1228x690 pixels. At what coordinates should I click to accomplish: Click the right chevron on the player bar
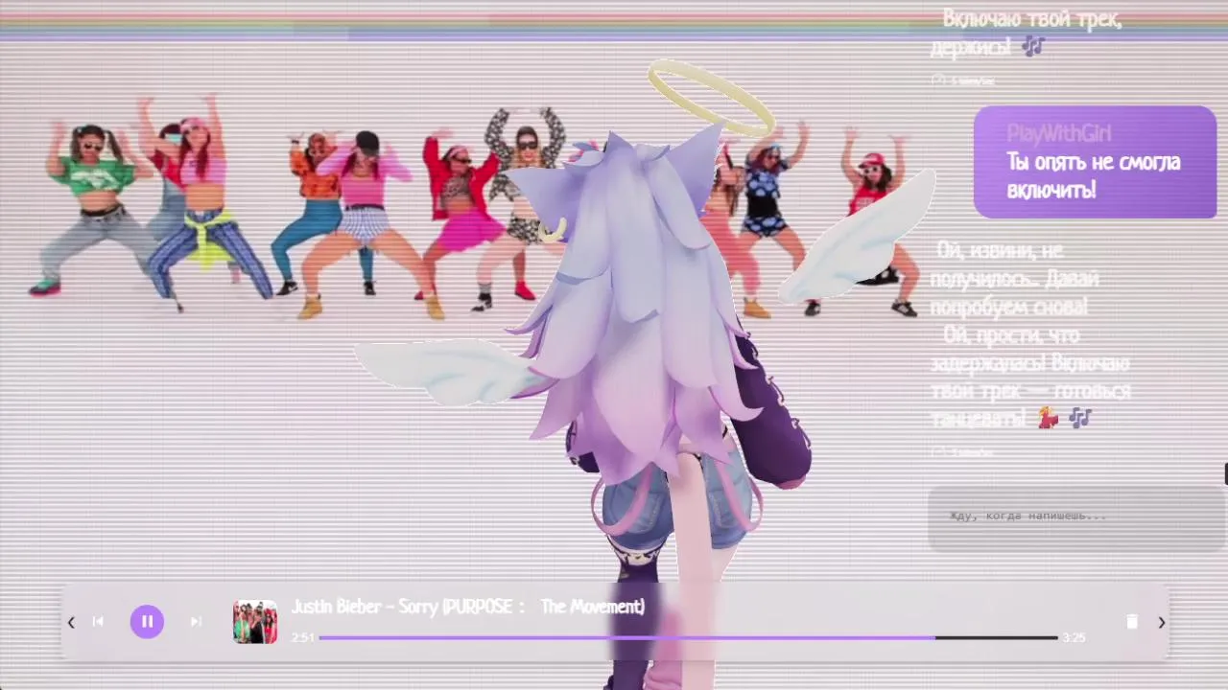coord(1161,622)
